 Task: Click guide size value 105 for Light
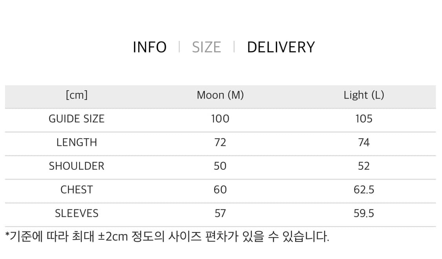pyautogui.click(x=364, y=119)
